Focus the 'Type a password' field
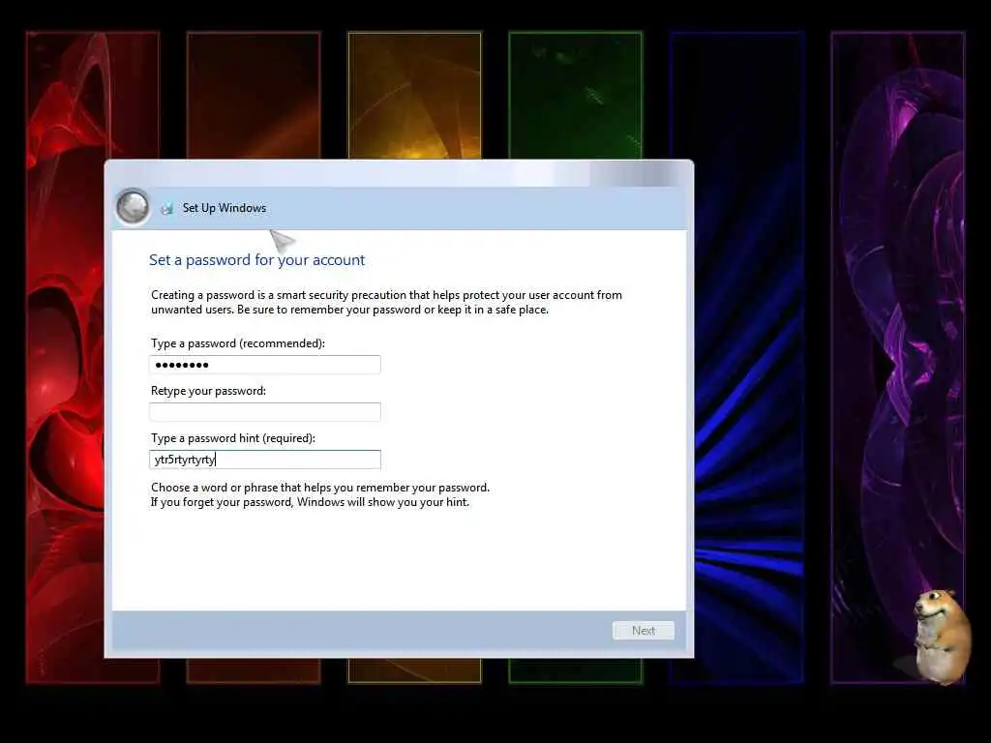The image size is (991, 743). click(x=265, y=365)
